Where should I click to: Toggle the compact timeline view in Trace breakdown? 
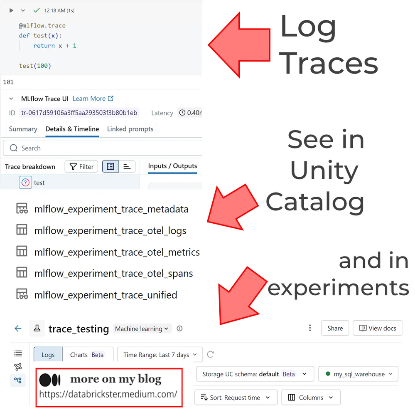pos(127,166)
